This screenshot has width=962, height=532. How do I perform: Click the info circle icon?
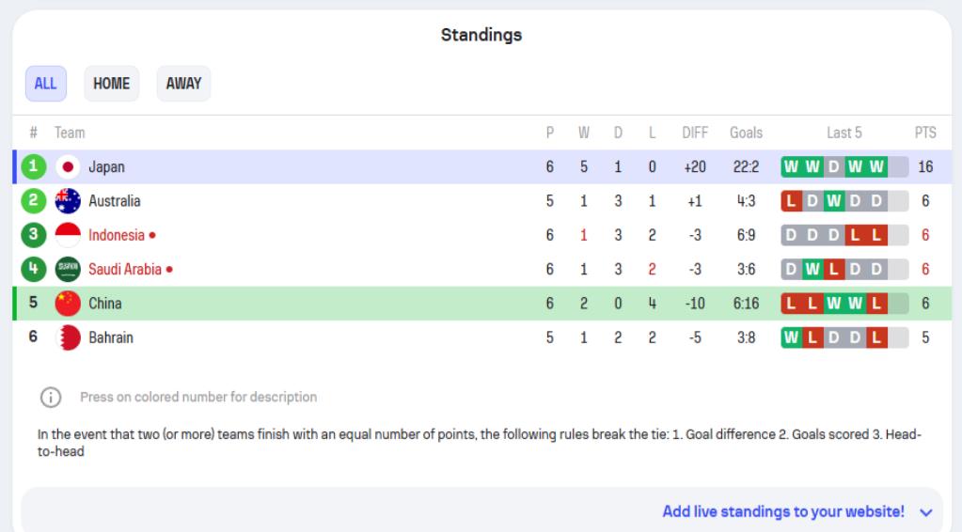point(51,397)
